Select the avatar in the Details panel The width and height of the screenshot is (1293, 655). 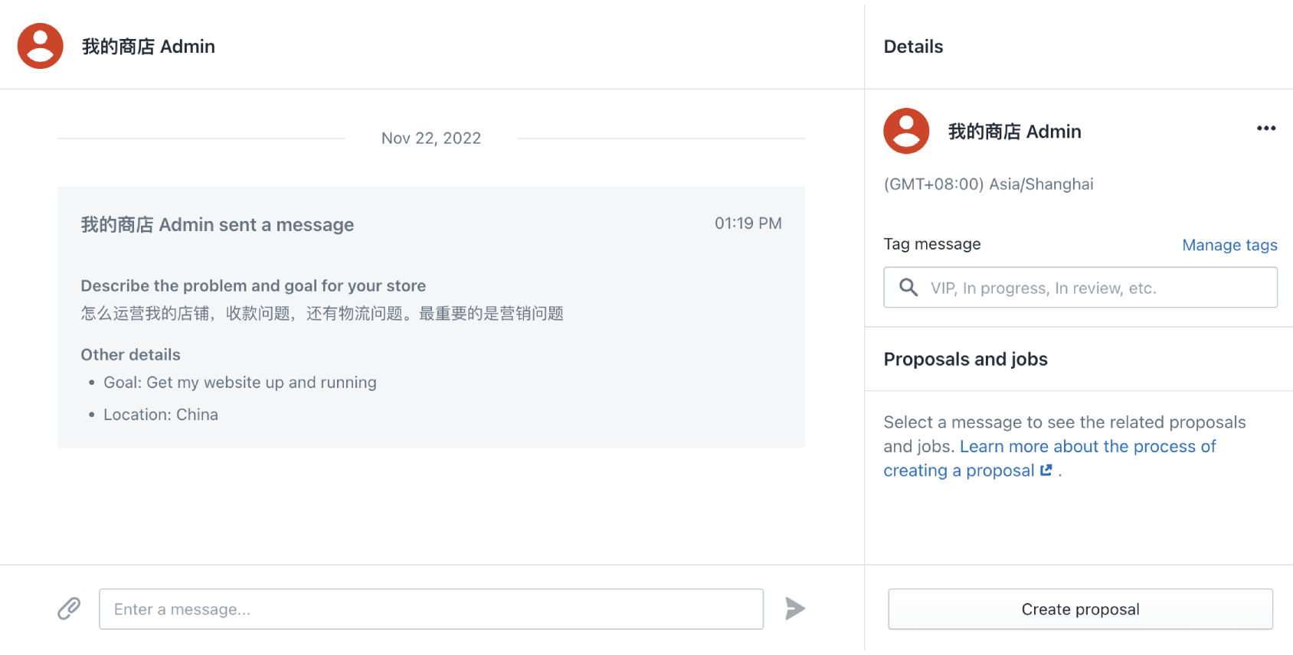tap(906, 131)
